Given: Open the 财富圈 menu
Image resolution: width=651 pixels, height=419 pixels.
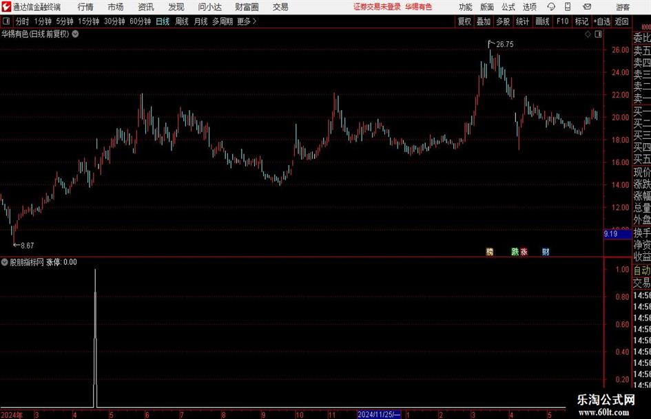Looking at the screenshot, I should pyautogui.click(x=247, y=7).
